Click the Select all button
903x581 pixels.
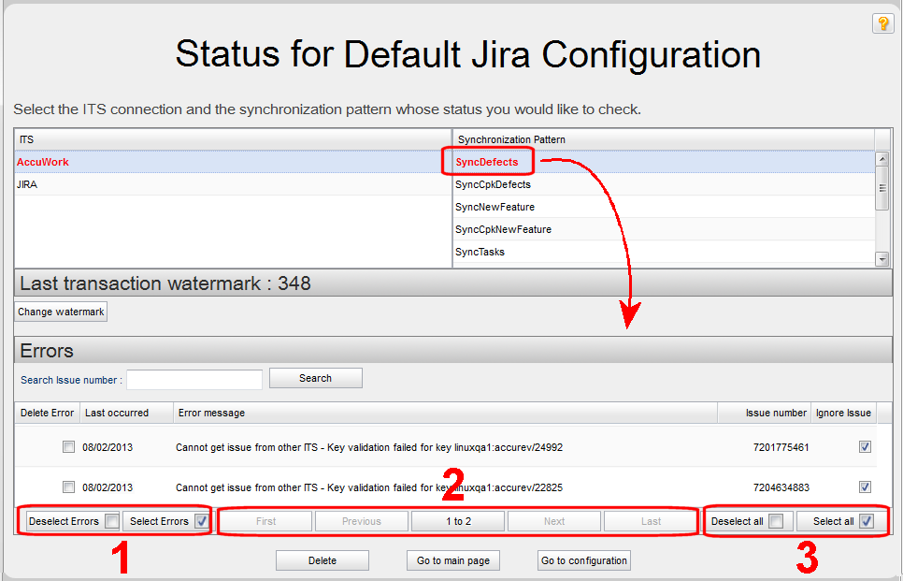point(841,521)
